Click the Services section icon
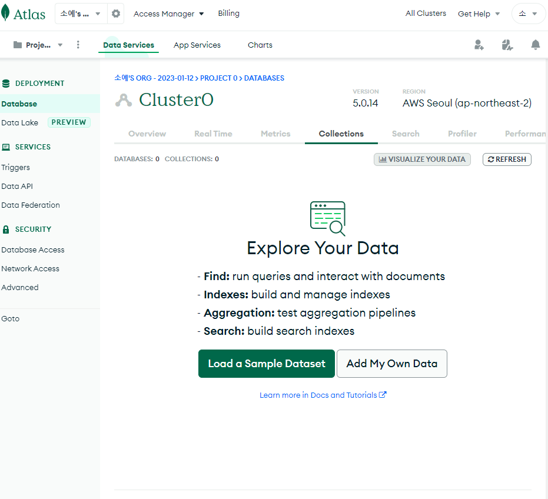Image resolution: width=548 pixels, height=499 pixels. point(6,147)
